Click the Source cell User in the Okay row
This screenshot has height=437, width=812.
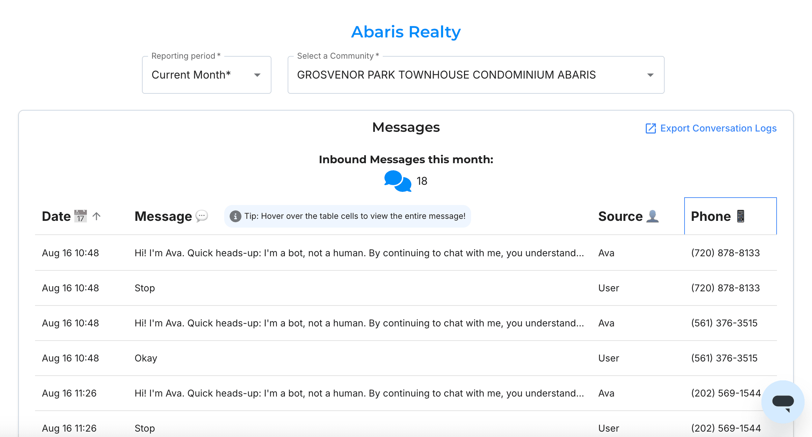609,358
